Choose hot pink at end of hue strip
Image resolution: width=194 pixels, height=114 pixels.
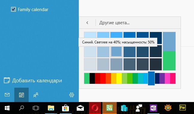point(173,78)
